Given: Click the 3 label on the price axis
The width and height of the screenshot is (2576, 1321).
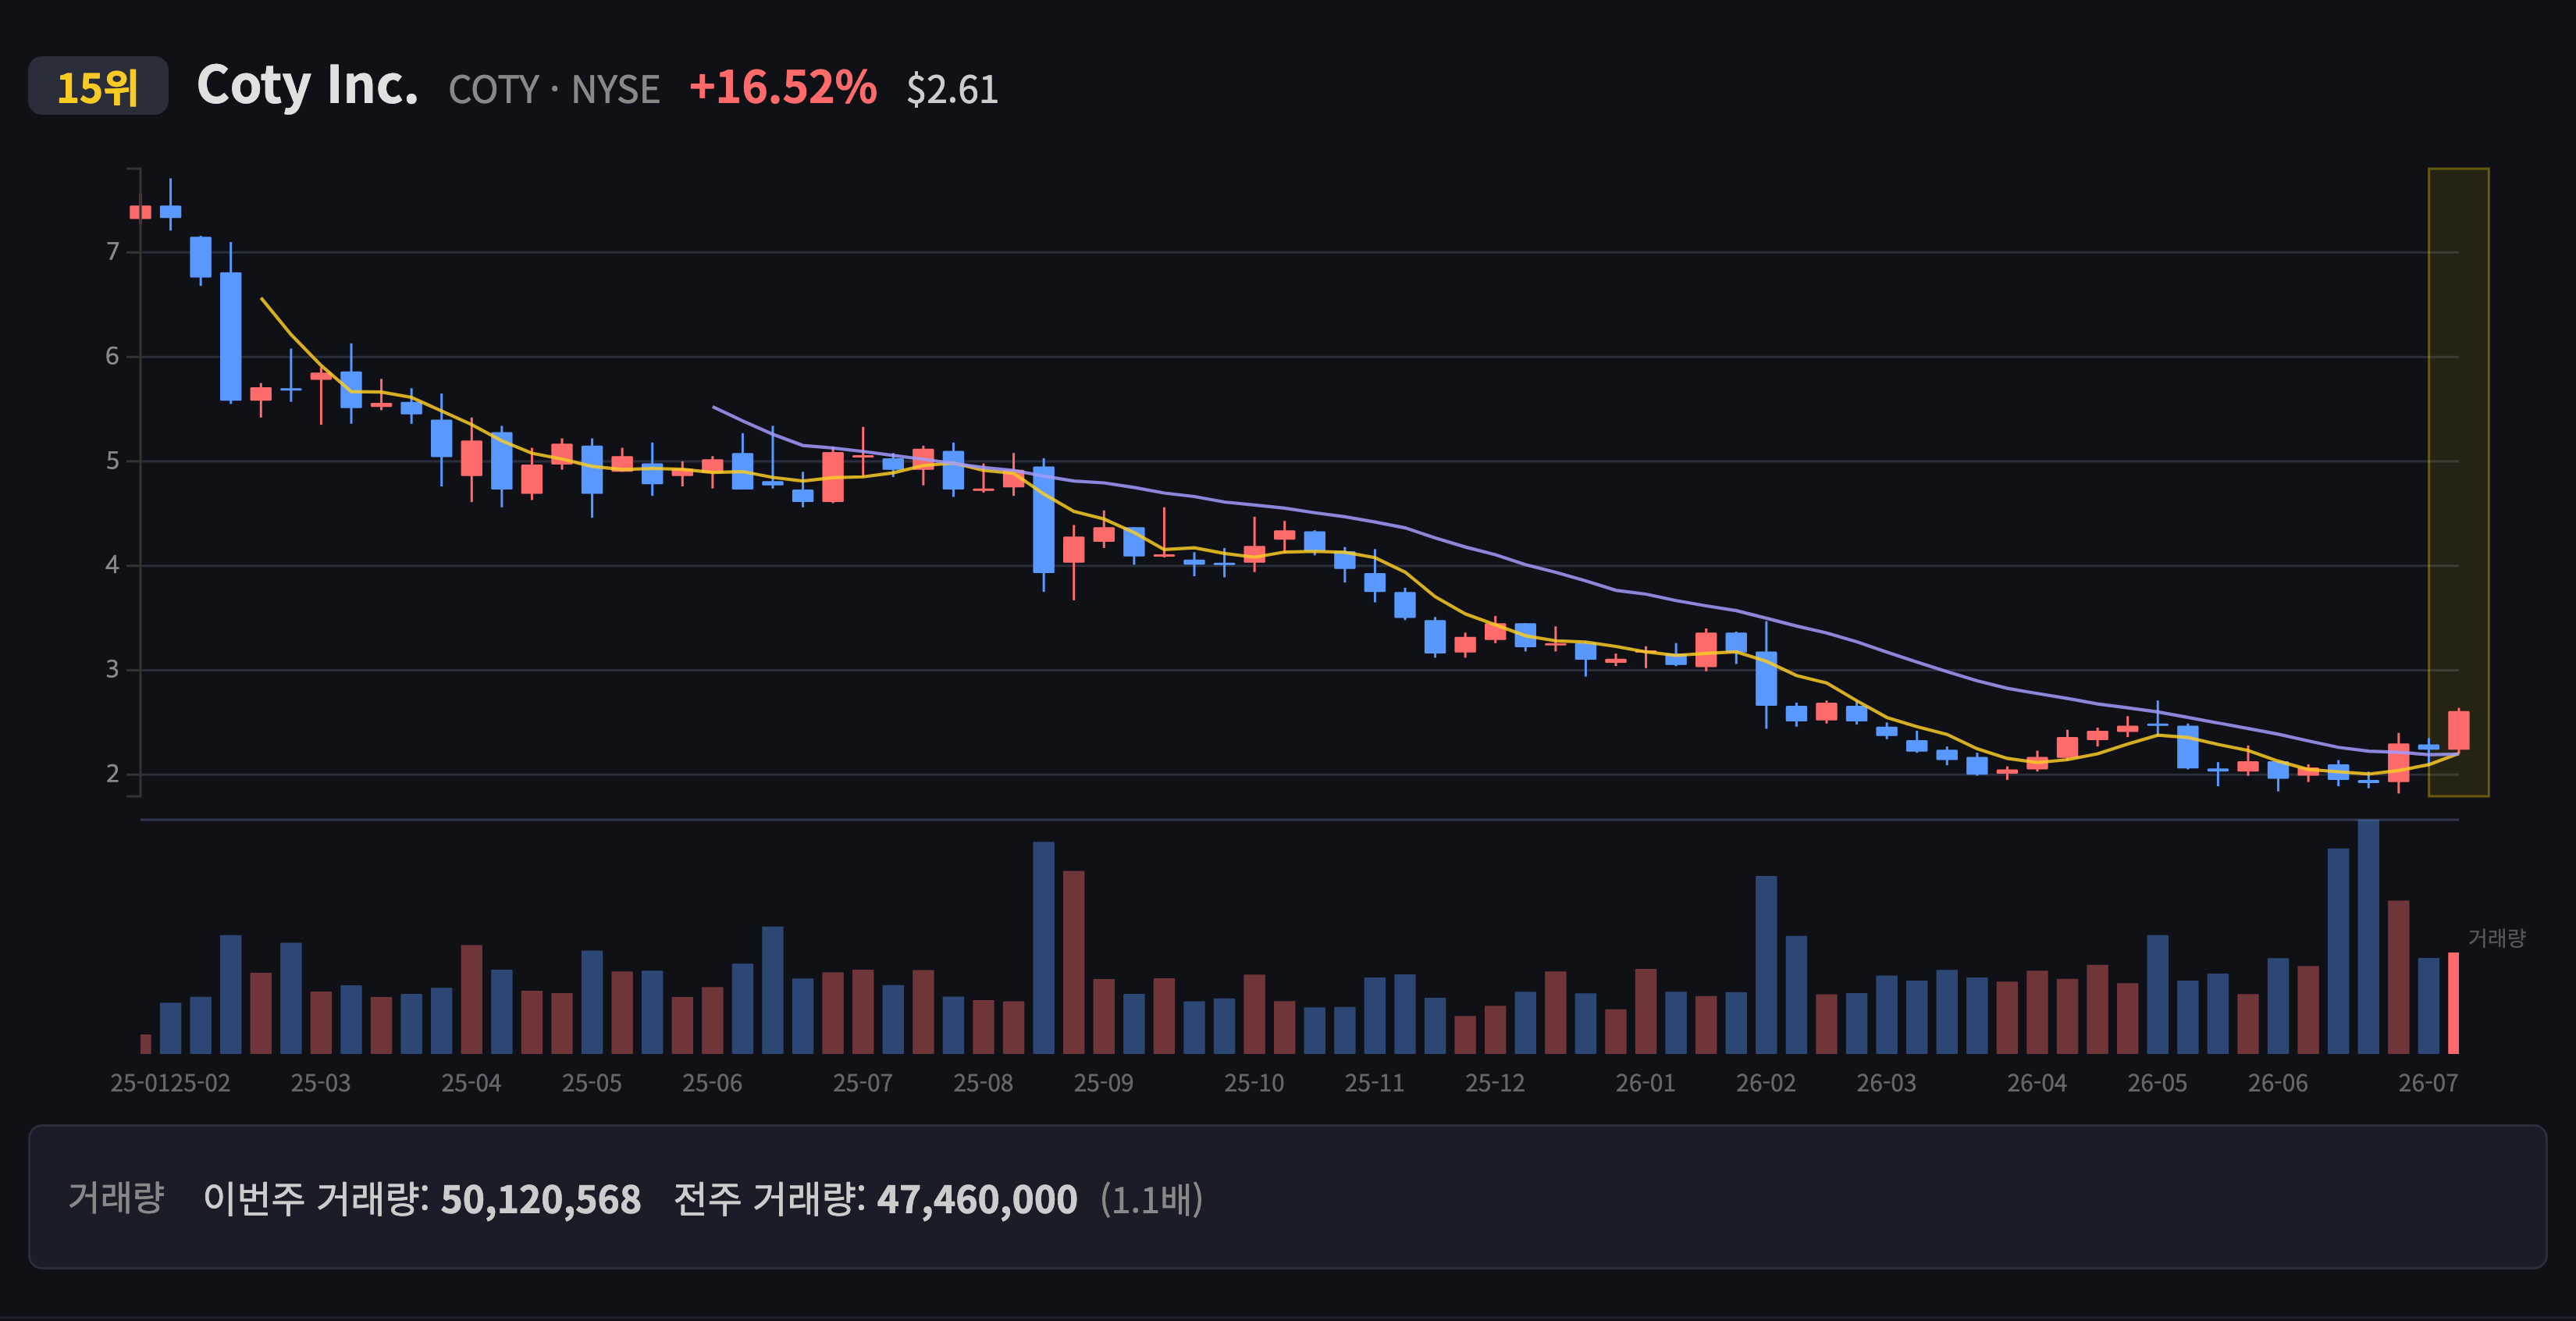Looking at the screenshot, I should click(x=113, y=669).
